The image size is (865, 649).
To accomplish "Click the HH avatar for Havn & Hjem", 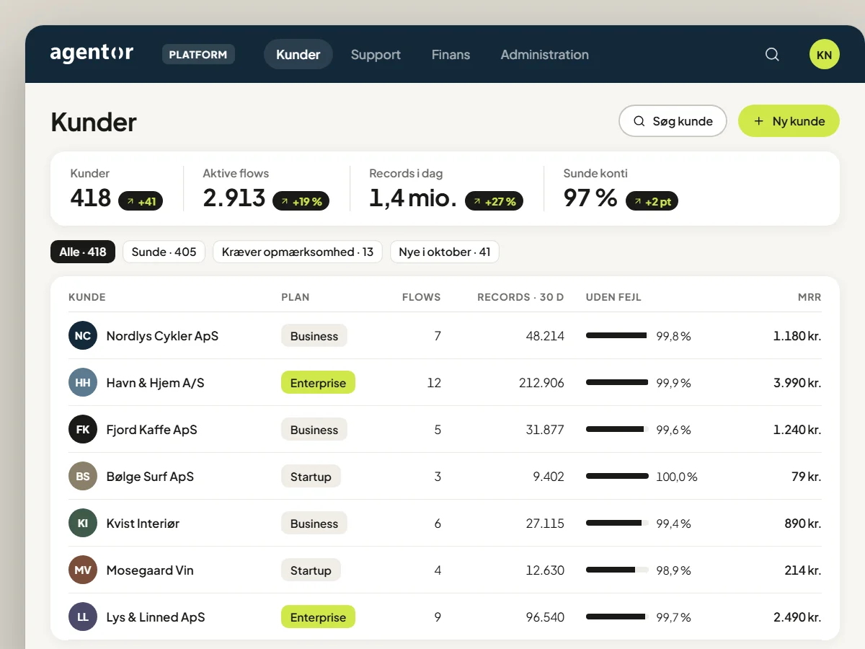I will (x=83, y=383).
